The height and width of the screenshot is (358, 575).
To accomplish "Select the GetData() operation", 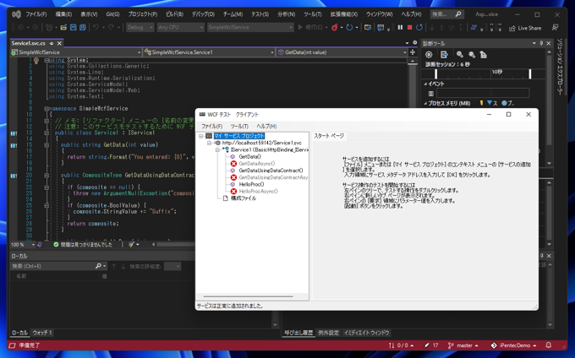I will [x=249, y=157].
